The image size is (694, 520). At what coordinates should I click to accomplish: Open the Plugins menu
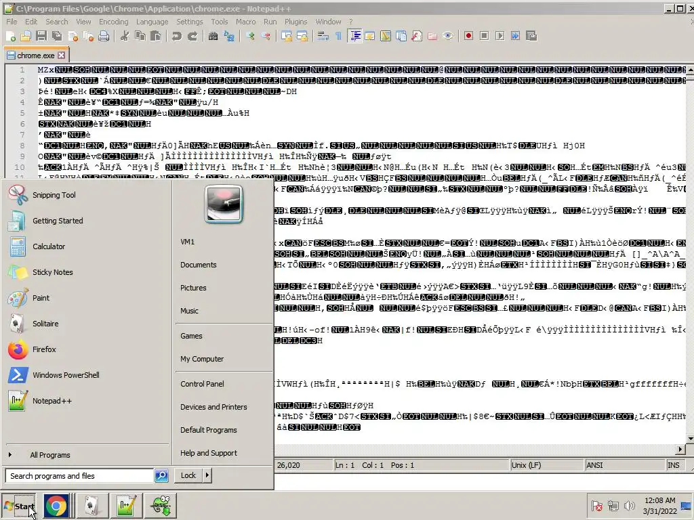295,22
